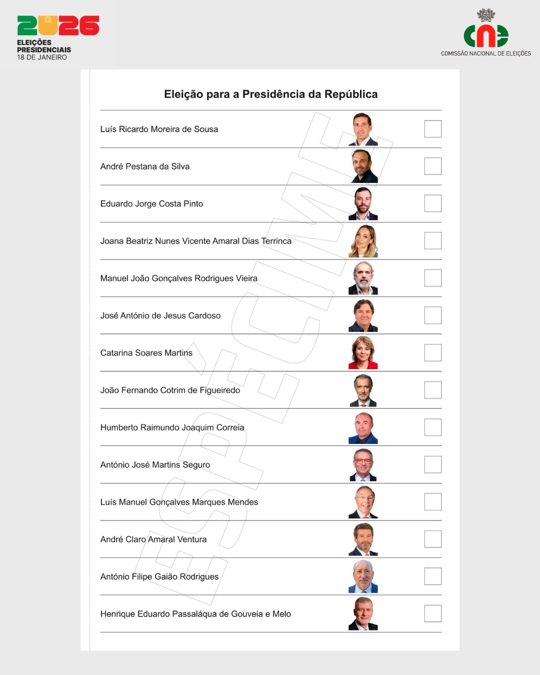This screenshot has width=540, height=675.
Task: Click the portrait beside José António de Jesus Cardoso
Action: (x=363, y=315)
